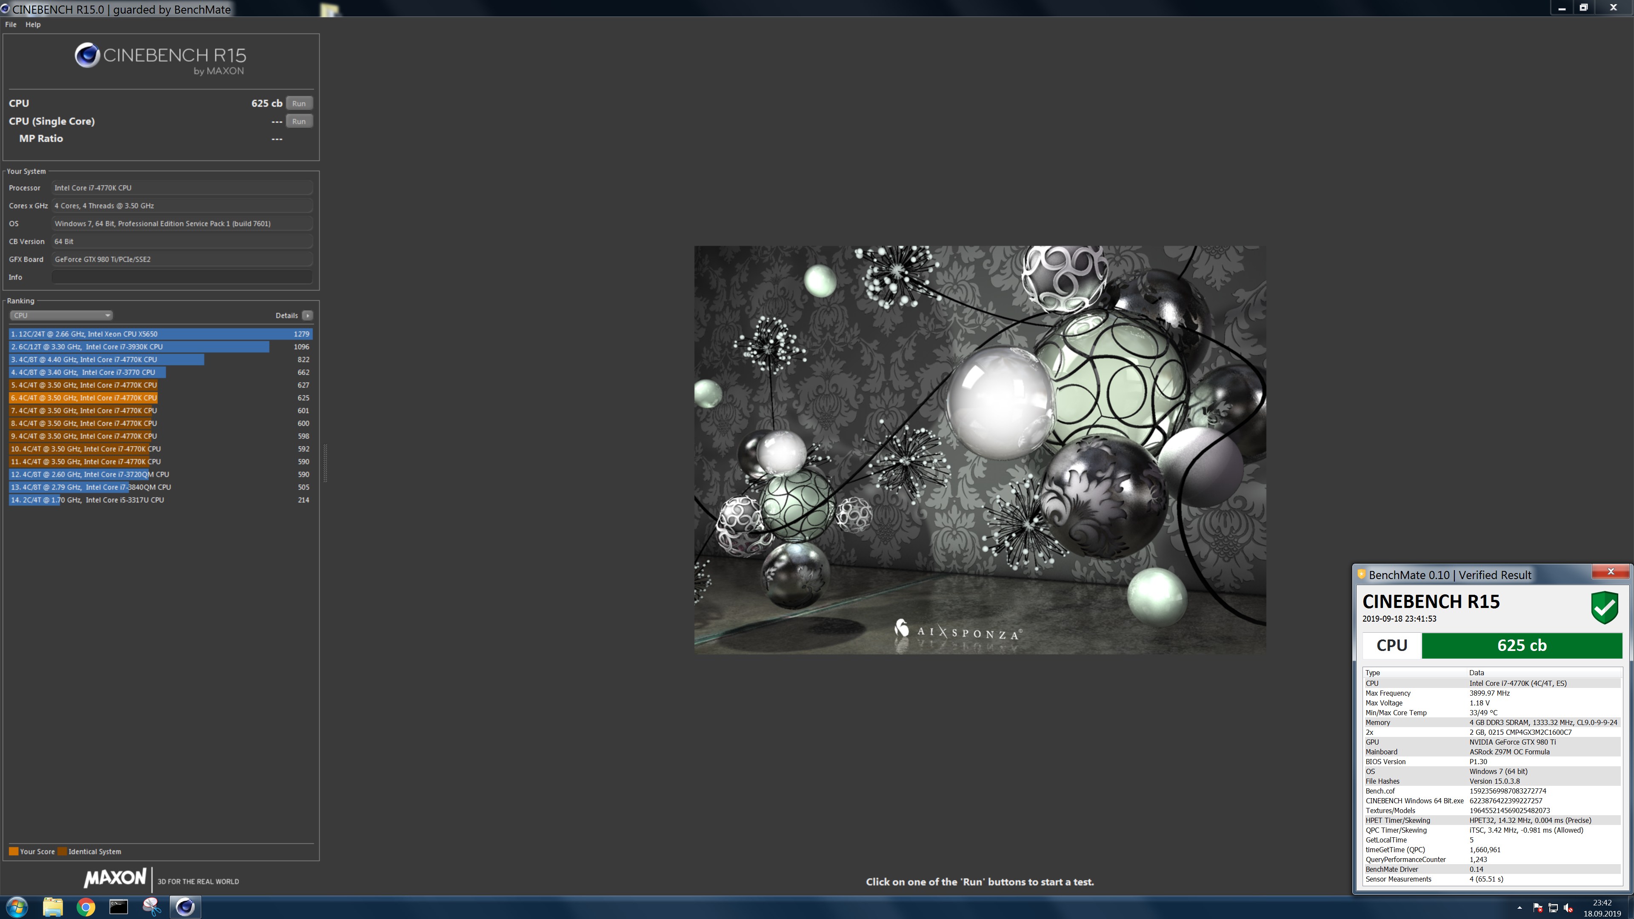Select ranking row 4 i7-3770
Viewport: 1634px width, 919px height.
click(161, 372)
